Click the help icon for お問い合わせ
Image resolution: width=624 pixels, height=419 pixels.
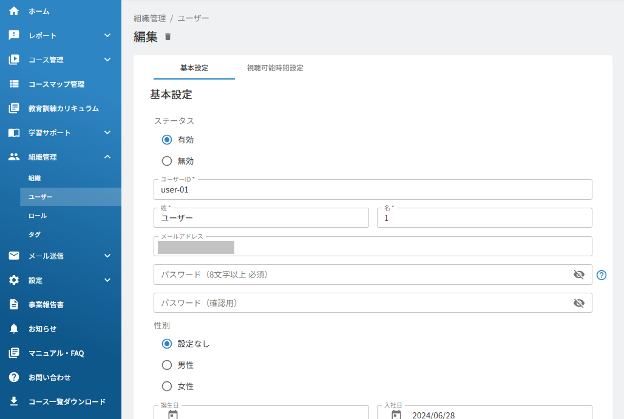14,377
